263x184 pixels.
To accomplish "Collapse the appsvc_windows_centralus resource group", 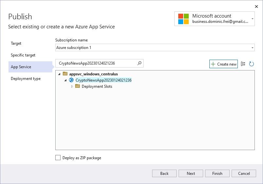I will coord(59,74).
